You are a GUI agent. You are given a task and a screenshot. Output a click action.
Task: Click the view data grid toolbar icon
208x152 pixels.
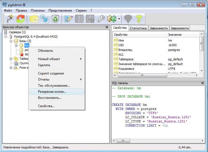[79, 19]
